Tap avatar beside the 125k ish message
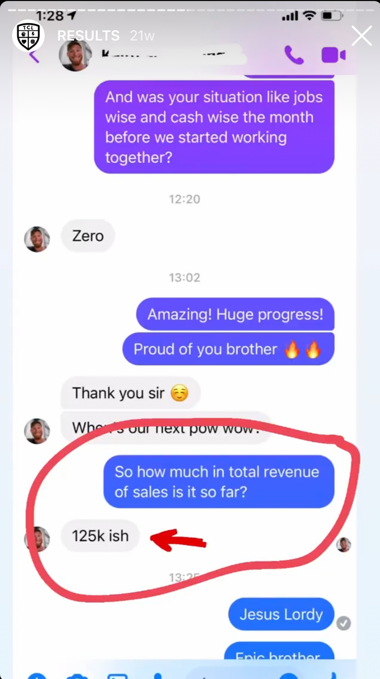Screen dimensions: 380x679 click(x=37, y=539)
